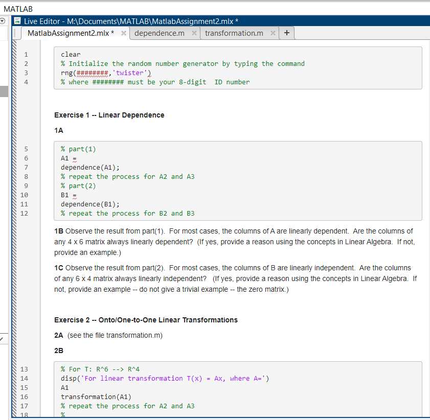The width and height of the screenshot is (430, 420).
Task: Select the Exercise 2 heading text
Action: pyautogui.click(x=146, y=319)
